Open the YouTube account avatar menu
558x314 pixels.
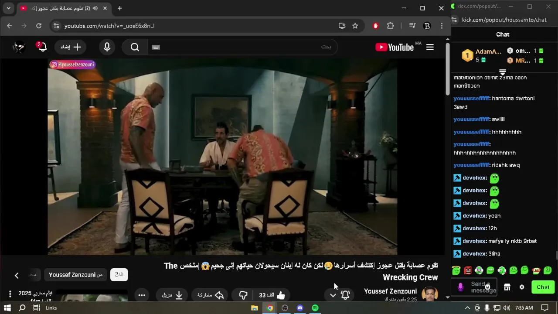(x=19, y=47)
